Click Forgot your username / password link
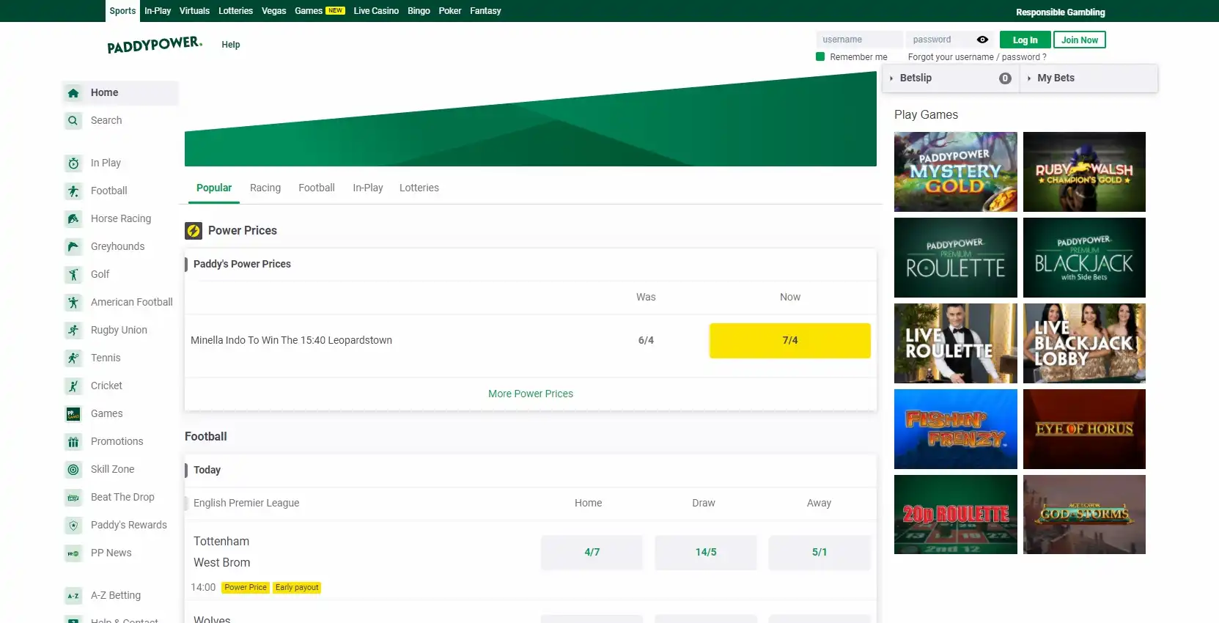Viewport: 1219px width, 623px height. point(977,57)
